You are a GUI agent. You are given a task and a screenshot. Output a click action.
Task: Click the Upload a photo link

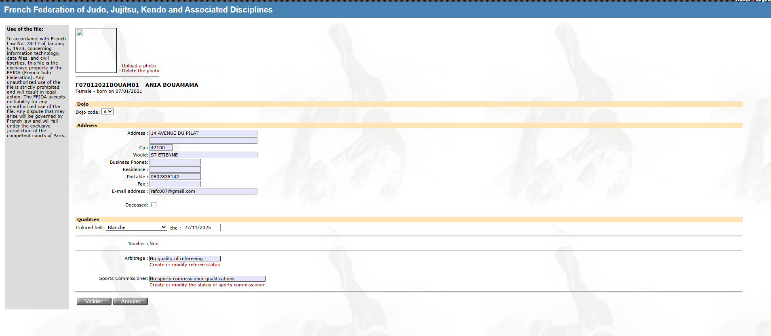pos(139,66)
